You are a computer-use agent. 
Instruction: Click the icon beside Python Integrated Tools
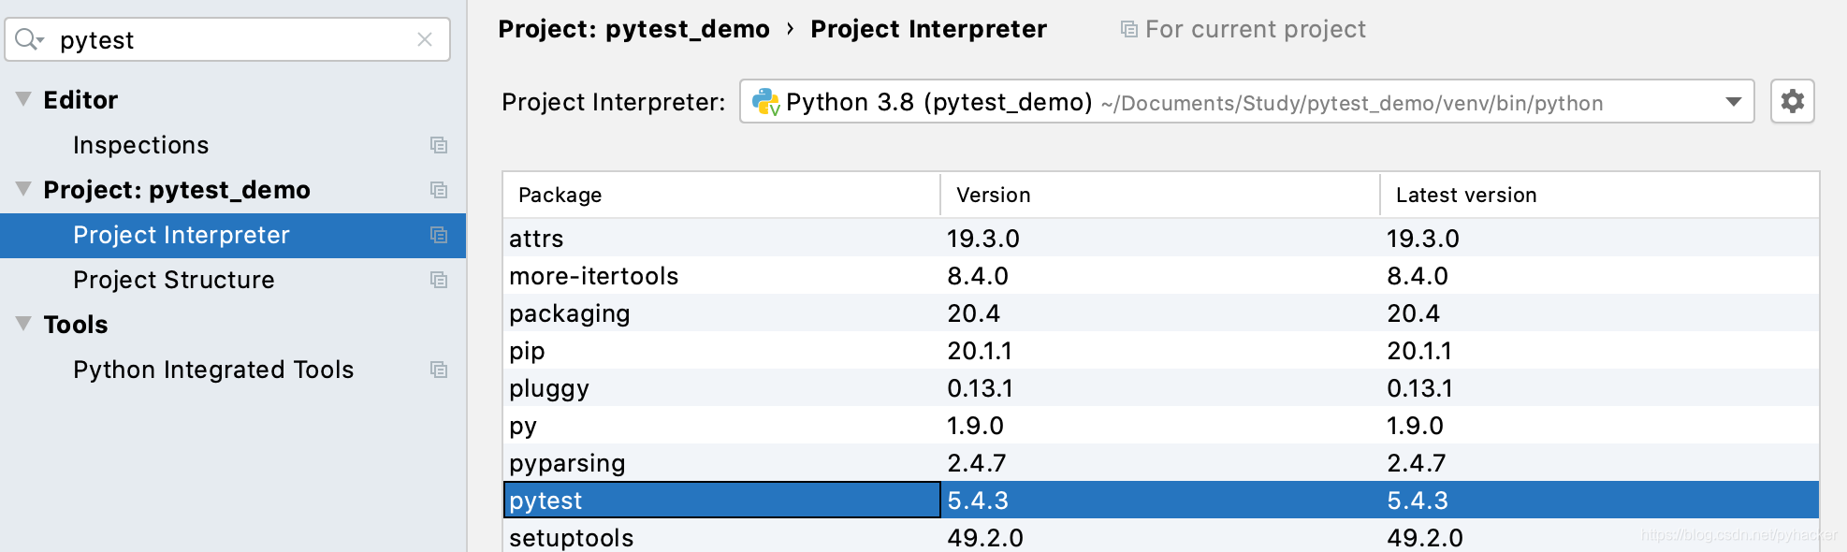point(438,370)
